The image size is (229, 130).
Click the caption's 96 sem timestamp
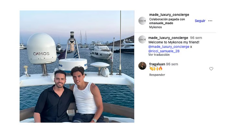(196, 38)
